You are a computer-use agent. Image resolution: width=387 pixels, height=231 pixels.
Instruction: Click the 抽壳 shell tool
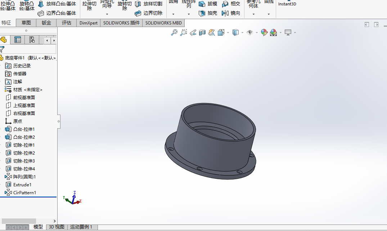208,13
